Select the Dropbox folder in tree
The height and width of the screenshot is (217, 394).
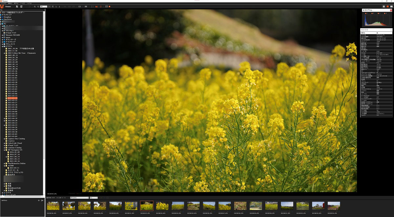(7, 17)
